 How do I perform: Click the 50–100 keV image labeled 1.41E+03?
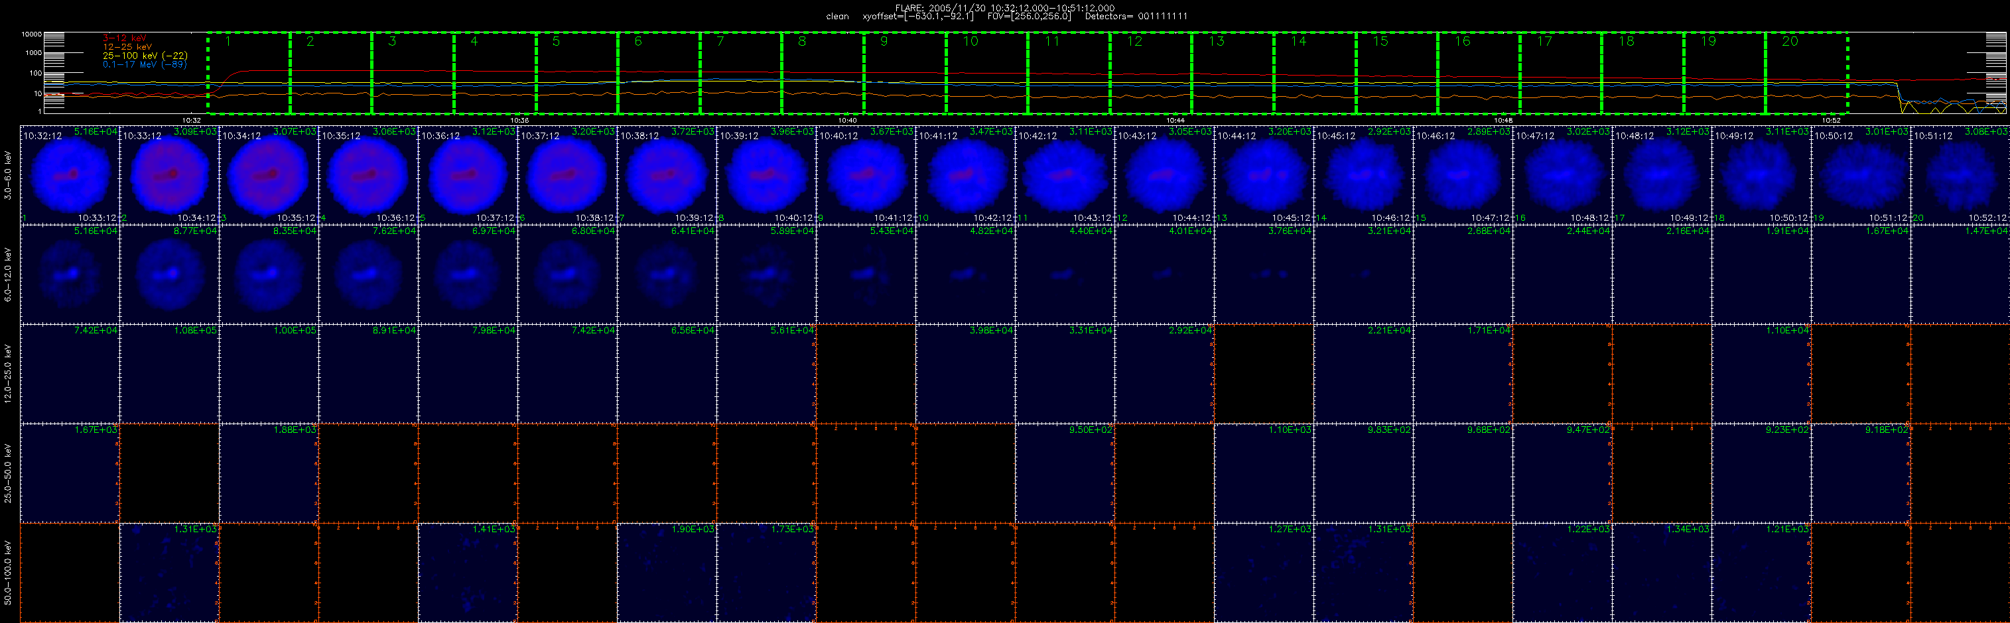coord(468,573)
